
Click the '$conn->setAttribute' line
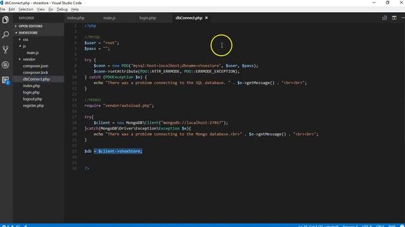tap(166, 71)
